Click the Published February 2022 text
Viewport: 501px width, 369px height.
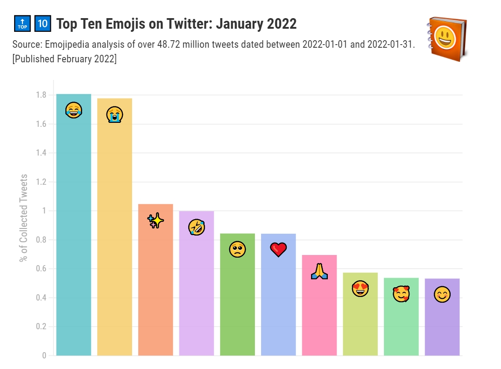pos(65,59)
